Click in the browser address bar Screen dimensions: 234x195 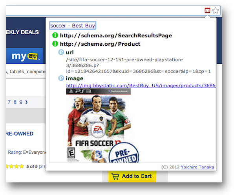click(104, 11)
